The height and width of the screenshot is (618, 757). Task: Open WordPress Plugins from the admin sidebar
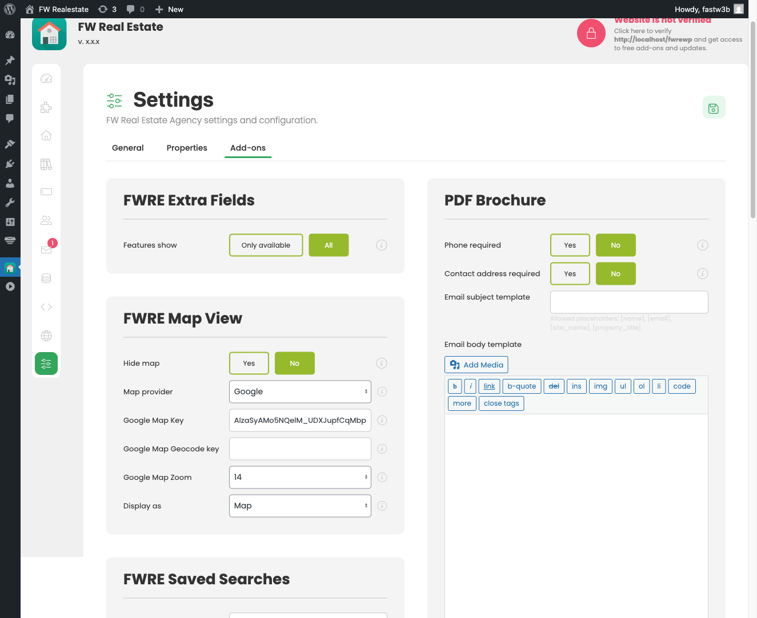10,163
